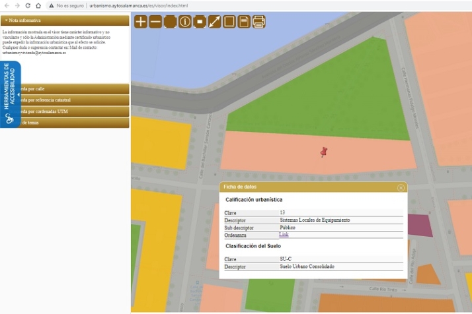Select the area measuring square tool
Screen dimensions: 472x314
229,22
